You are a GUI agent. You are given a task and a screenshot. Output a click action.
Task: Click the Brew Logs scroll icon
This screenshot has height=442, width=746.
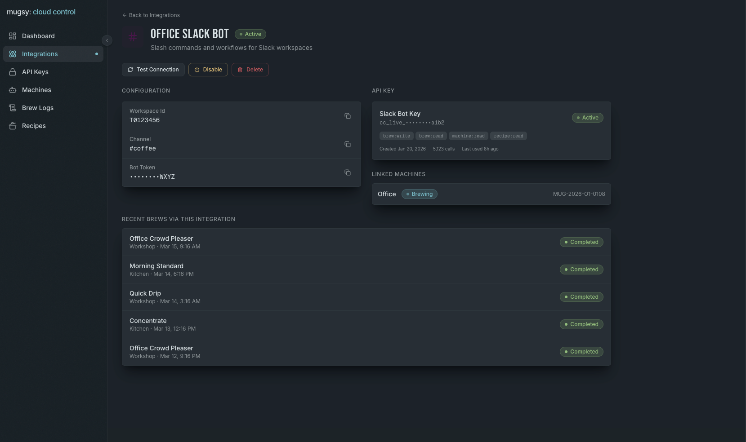[x=13, y=108]
